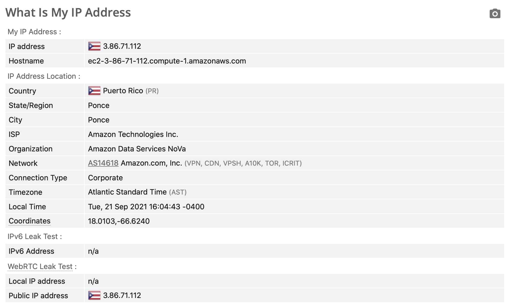Select the hostname ec2-3-86-71-112.compute-1.amazonaws.com text
The image size is (509, 306).
point(167,61)
